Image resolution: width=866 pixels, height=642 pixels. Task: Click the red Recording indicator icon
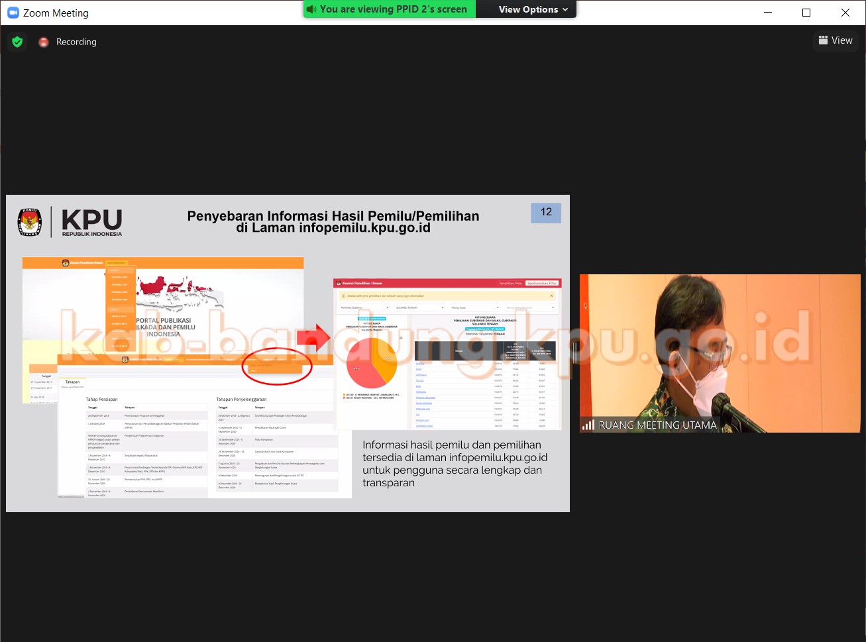pos(44,42)
